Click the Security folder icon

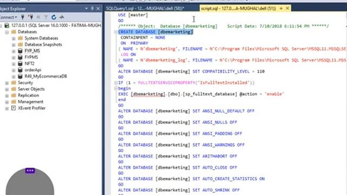[14, 83]
